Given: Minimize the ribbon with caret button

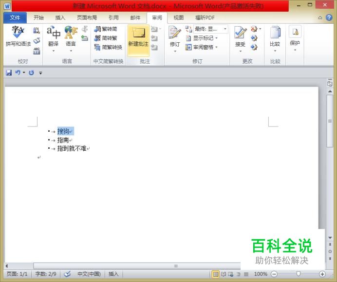Looking at the screenshot, I should click(320, 18).
